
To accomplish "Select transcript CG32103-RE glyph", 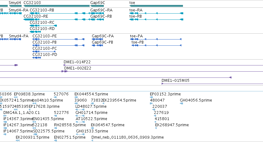I will click(x=57, y=19).
